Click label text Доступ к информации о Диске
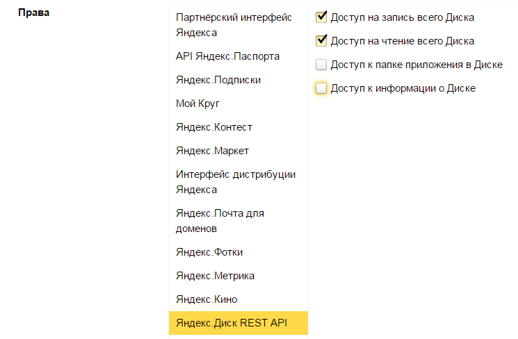Viewport: 518px width, 339px height. click(x=403, y=89)
